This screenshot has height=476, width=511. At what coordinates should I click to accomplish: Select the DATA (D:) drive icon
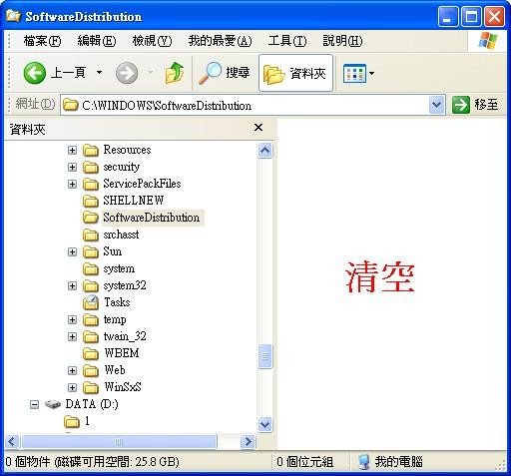[53, 404]
